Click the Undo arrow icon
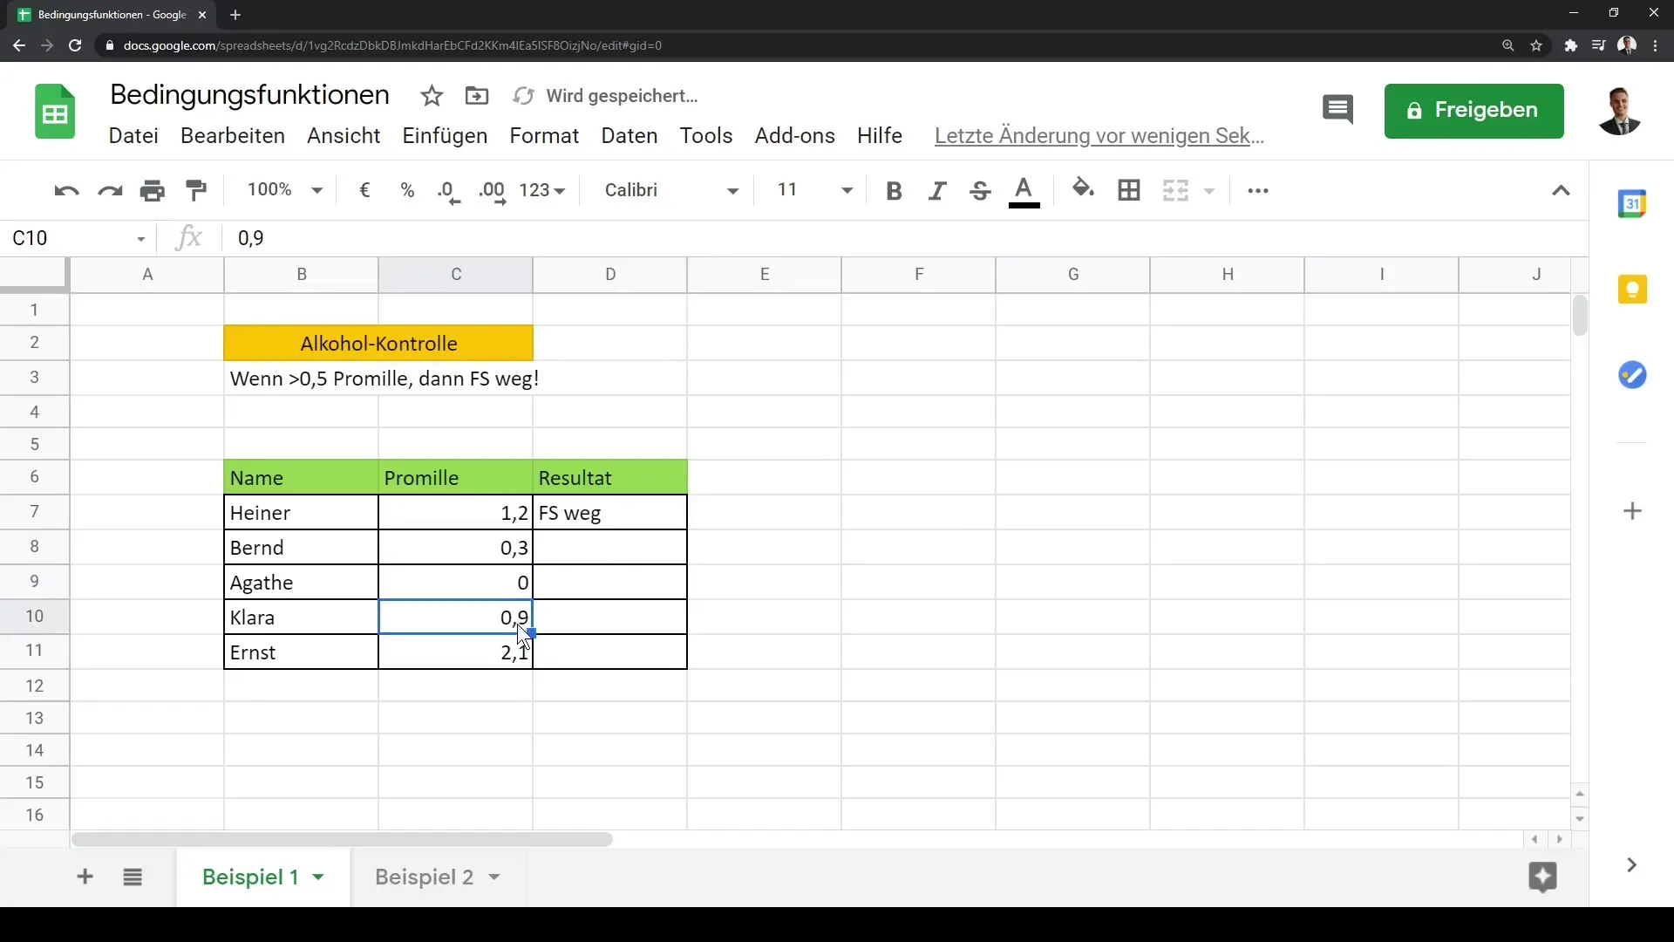Image resolution: width=1674 pixels, height=942 pixels. point(66,191)
